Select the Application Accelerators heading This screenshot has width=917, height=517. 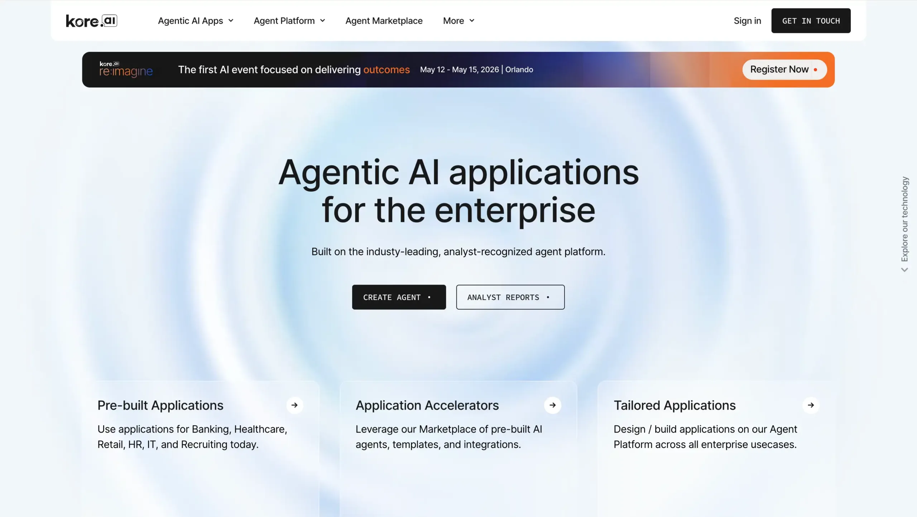tap(427, 405)
